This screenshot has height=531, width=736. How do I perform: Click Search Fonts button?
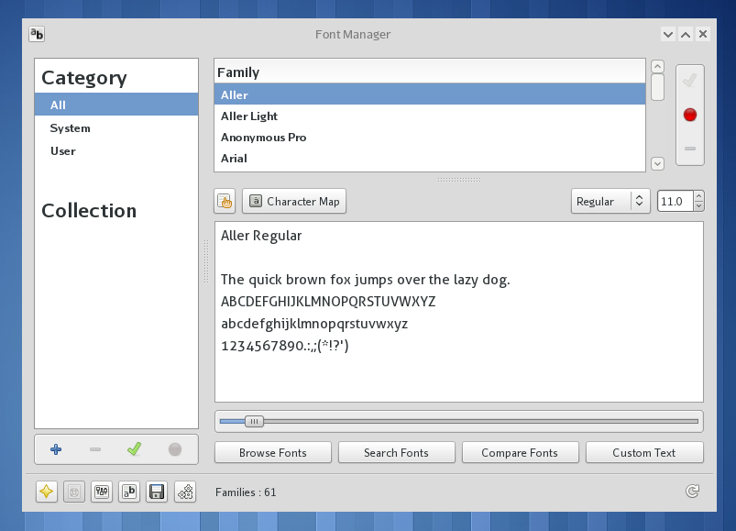[x=396, y=453]
